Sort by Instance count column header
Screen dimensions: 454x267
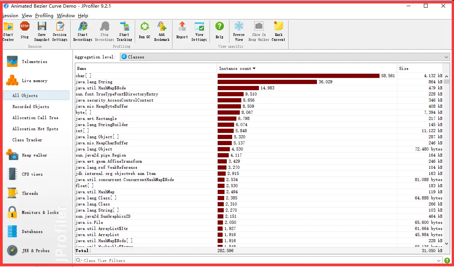(x=307, y=69)
